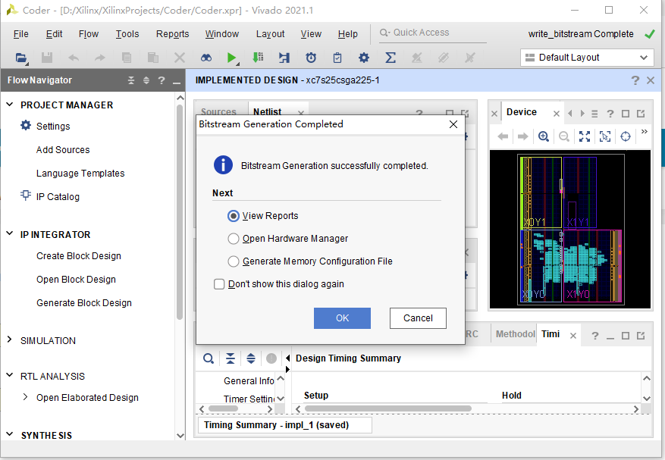
Task: Expand all in Flow Navigator header
Action: [146, 80]
